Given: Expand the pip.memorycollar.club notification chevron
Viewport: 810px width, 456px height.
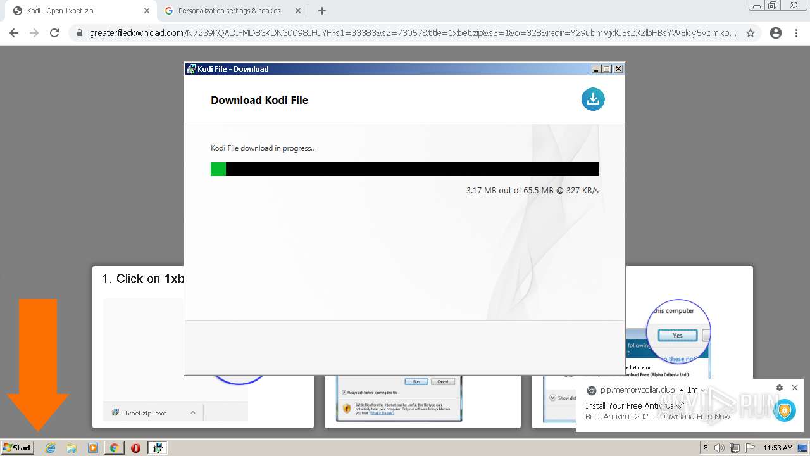Looking at the screenshot, I should pos(703,390).
